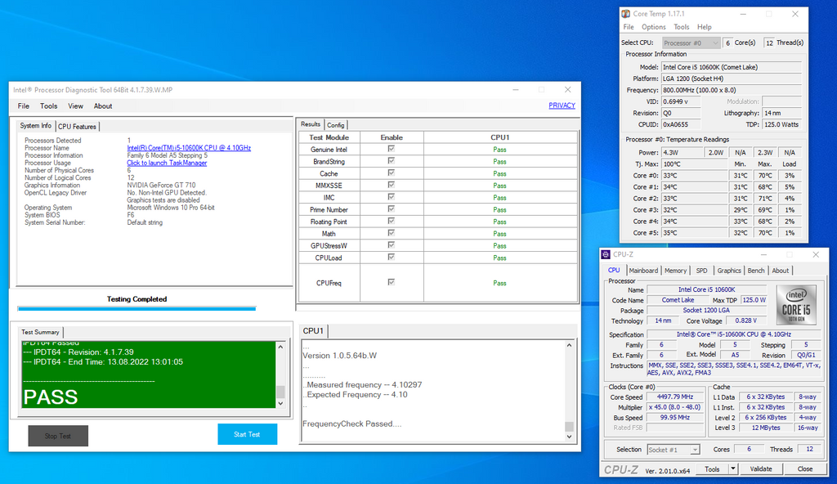Select the Test Summary tab
837x484 pixels.
[40, 332]
